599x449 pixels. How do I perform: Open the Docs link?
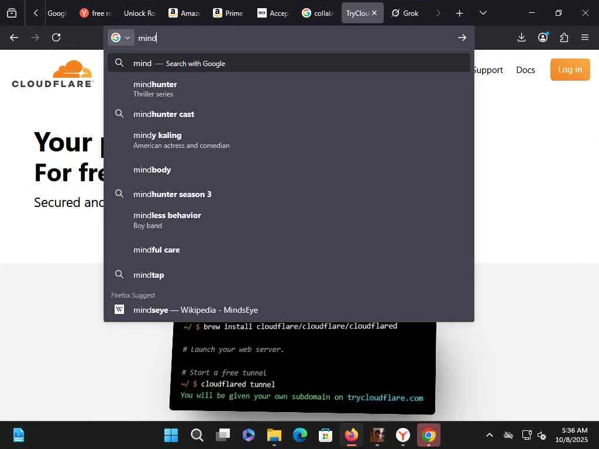(x=525, y=70)
